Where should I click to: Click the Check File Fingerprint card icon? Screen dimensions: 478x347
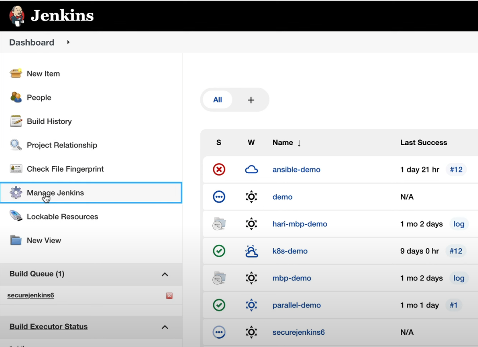coord(16,168)
